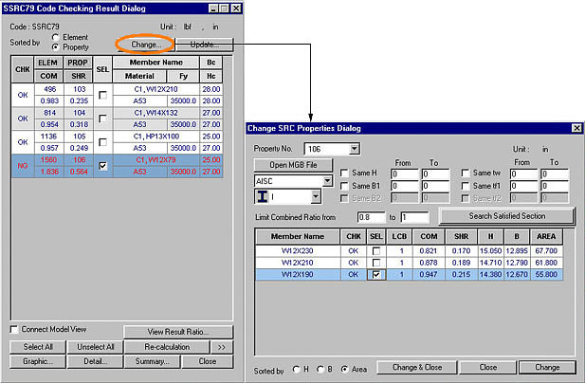This screenshot has height=383, width=585.
Task: Sort by H radio button
Action: pos(296,368)
